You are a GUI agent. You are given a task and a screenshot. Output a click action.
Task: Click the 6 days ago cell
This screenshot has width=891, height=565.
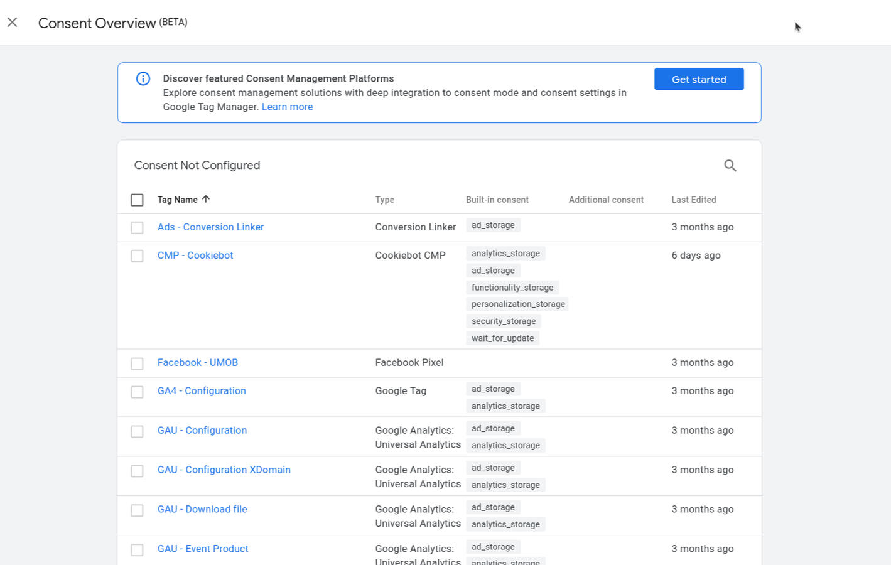pos(696,256)
